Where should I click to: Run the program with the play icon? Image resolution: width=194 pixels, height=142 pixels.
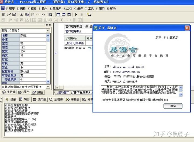76,14
